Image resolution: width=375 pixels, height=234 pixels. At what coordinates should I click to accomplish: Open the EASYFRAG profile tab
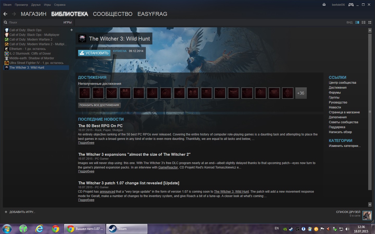point(152,14)
